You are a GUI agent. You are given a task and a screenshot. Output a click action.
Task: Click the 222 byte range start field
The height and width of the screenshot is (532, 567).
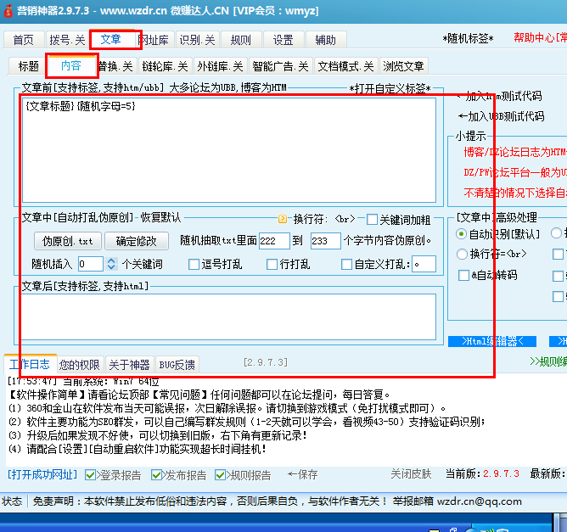[274, 241]
